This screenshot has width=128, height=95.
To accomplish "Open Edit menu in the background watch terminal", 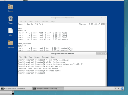I will click(x=25, y=21).
